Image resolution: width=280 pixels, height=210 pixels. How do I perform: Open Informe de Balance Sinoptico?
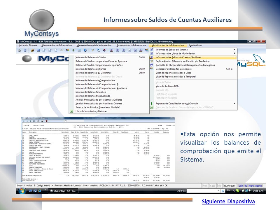[x=109, y=92]
